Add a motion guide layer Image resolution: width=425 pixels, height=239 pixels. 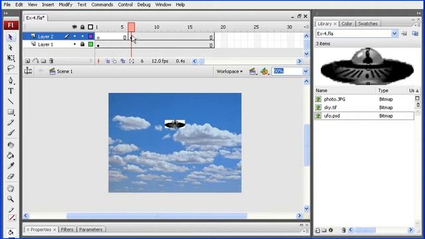click(35, 61)
